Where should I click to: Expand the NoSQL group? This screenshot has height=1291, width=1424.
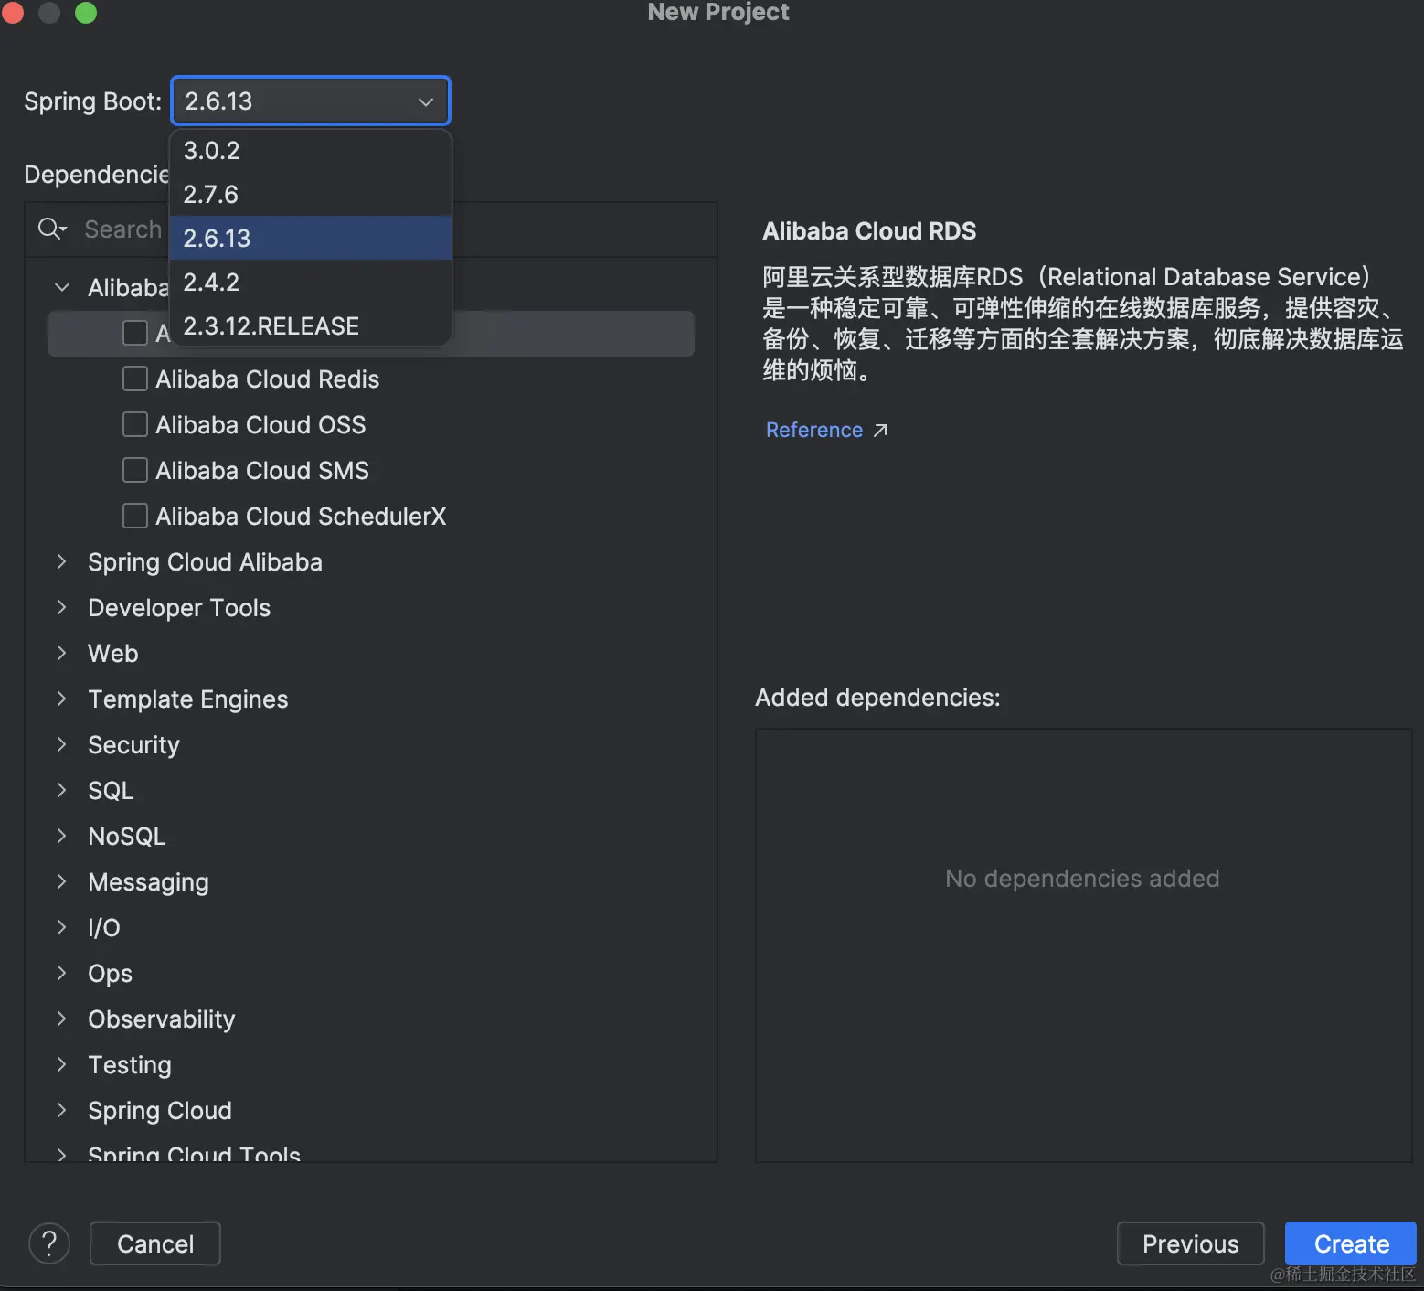(x=62, y=836)
